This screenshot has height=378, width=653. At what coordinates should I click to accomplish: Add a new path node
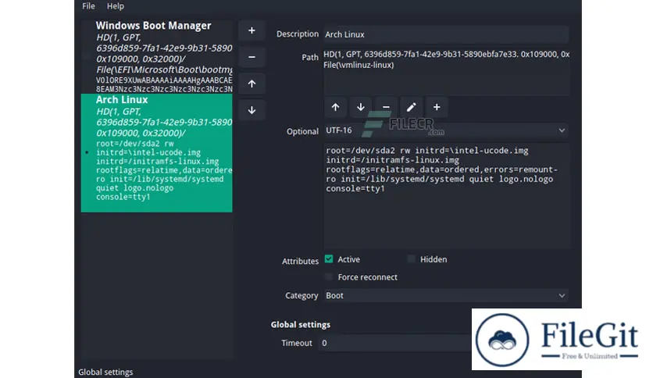point(437,108)
